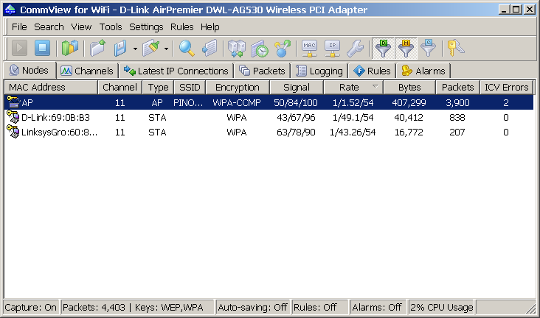Click the CommView application icon in title bar

coord(10,10)
